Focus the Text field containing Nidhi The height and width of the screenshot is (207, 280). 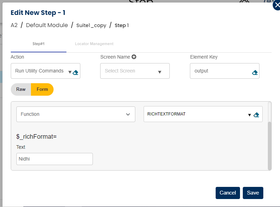click(x=55, y=159)
